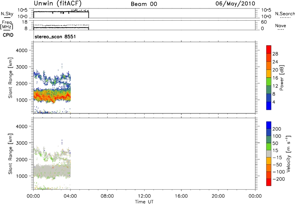Click the red-orange high power band in the power plot
The height and width of the screenshot is (204, 295).
pos(52,96)
